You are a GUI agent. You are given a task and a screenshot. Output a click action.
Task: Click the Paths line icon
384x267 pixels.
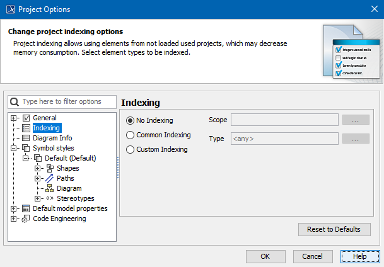[x=49, y=178]
